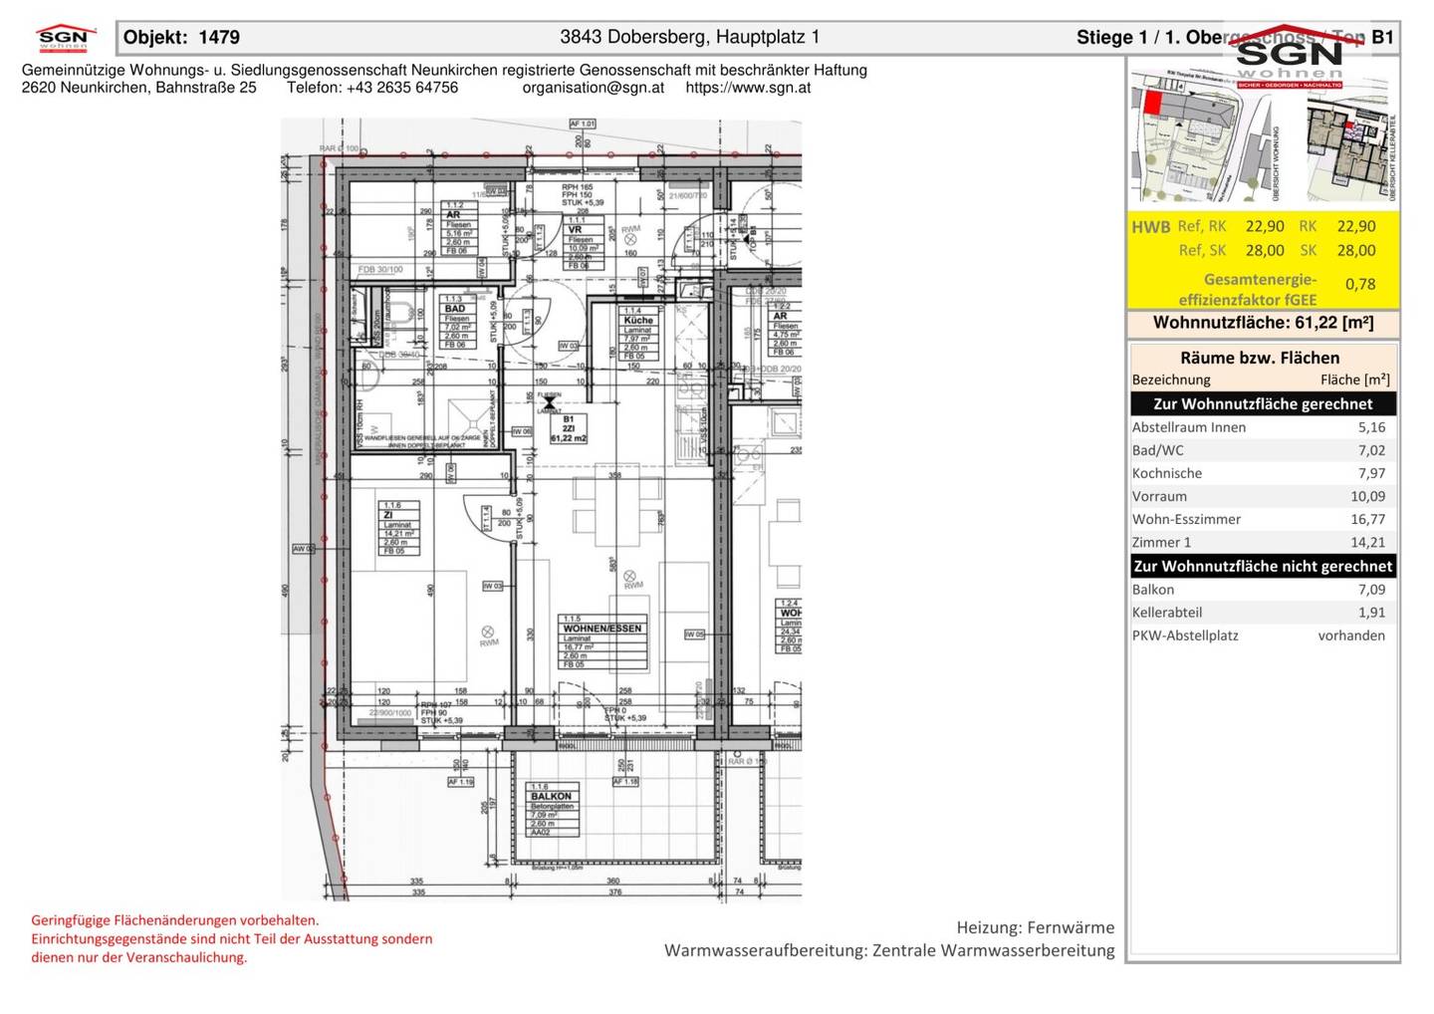1434x1014 pixels.
Task: Select the 'Objekt: 1479' header text
Action: tap(181, 38)
